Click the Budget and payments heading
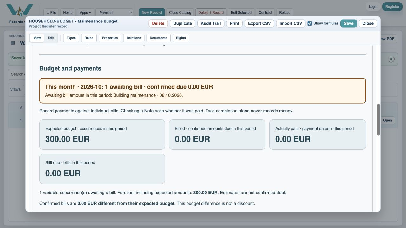 (x=70, y=68)
